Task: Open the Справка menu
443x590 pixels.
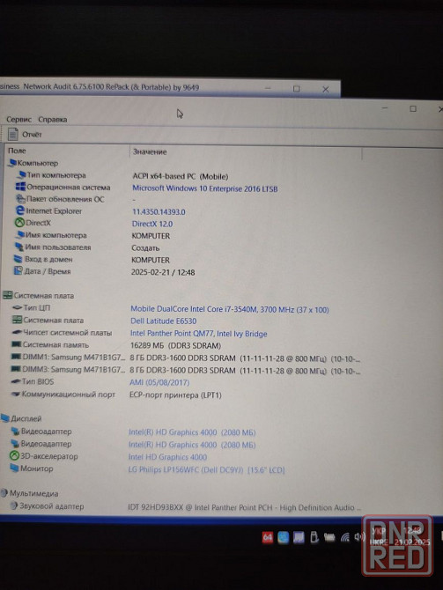Action: 53,119
